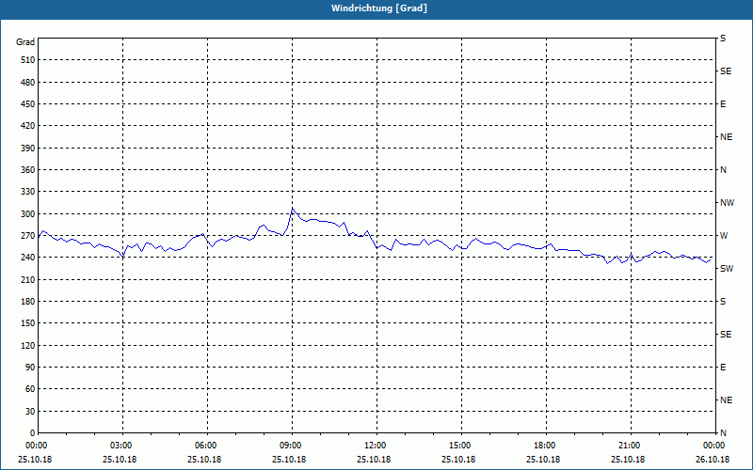The image size is (753, 470).
Task: Select the 06:00 time label
Action: 207,445
